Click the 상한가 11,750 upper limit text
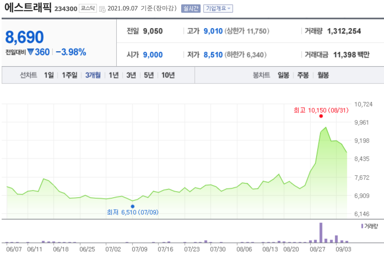The image size is (384, 258). [x=247, y=31]
